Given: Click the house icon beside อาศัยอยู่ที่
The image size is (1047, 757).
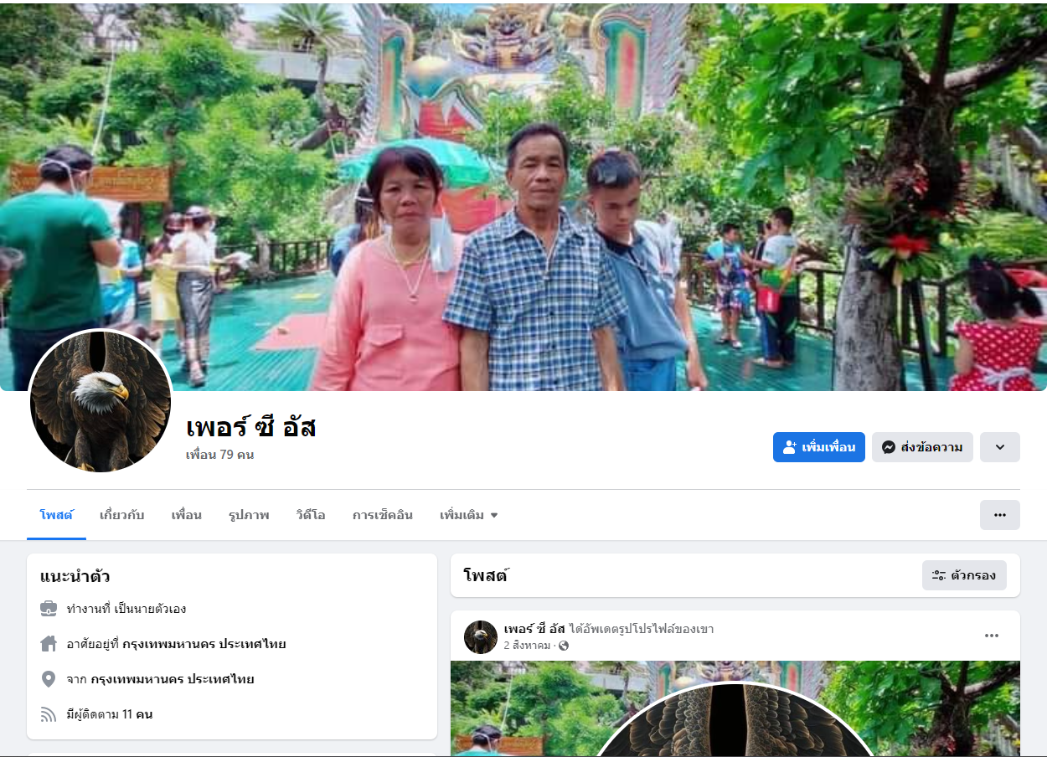Looking at the screenshot, I should pos(49,644).
